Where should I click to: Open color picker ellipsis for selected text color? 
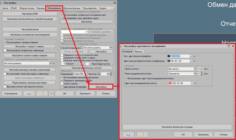point(192,83)
